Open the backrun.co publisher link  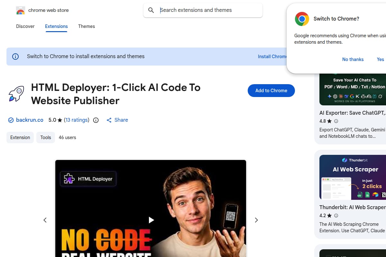pos(30,120)
